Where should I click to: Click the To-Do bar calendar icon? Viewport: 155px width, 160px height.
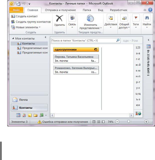tap(148, 46)
